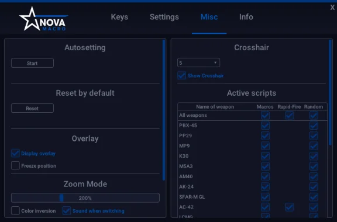Toggle Random checkbox for SFAR-M GL
The image size is (337, 222).
314,197
